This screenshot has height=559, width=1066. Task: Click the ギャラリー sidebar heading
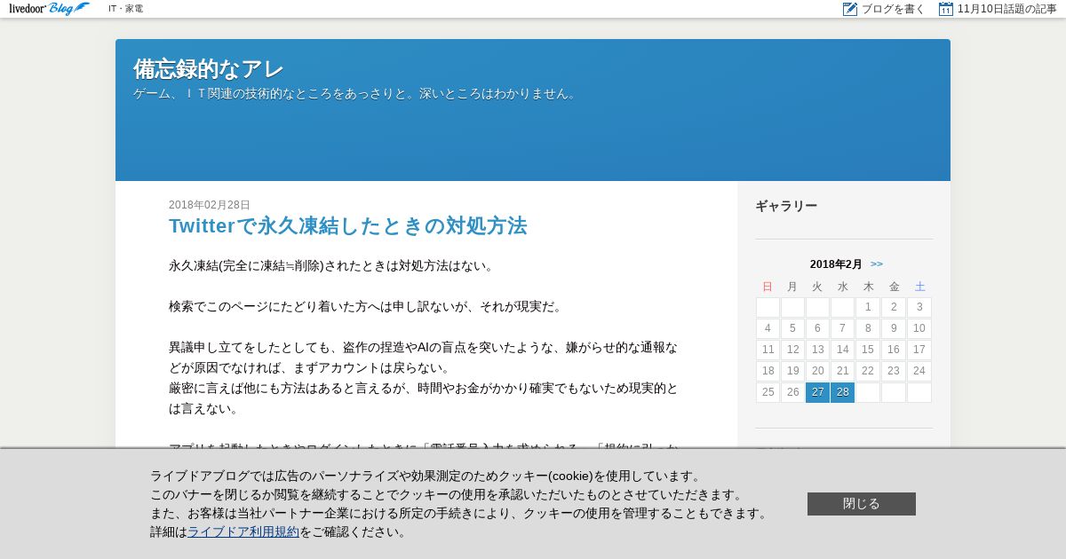click(x=786, y=206)
